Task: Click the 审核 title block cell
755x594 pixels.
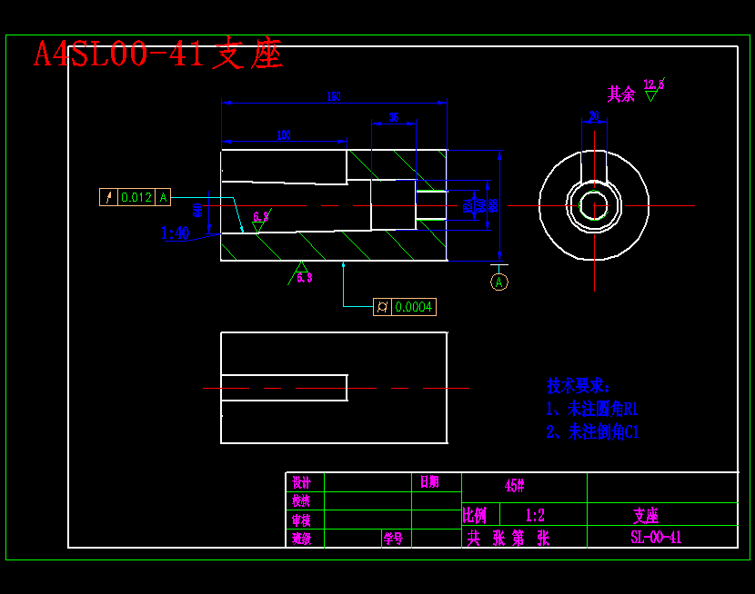Action: coord(301,520)
